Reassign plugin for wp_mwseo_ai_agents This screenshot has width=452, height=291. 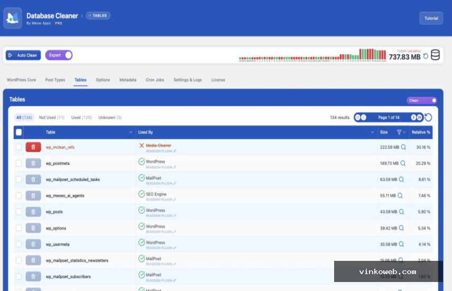[x=161, y=199]
